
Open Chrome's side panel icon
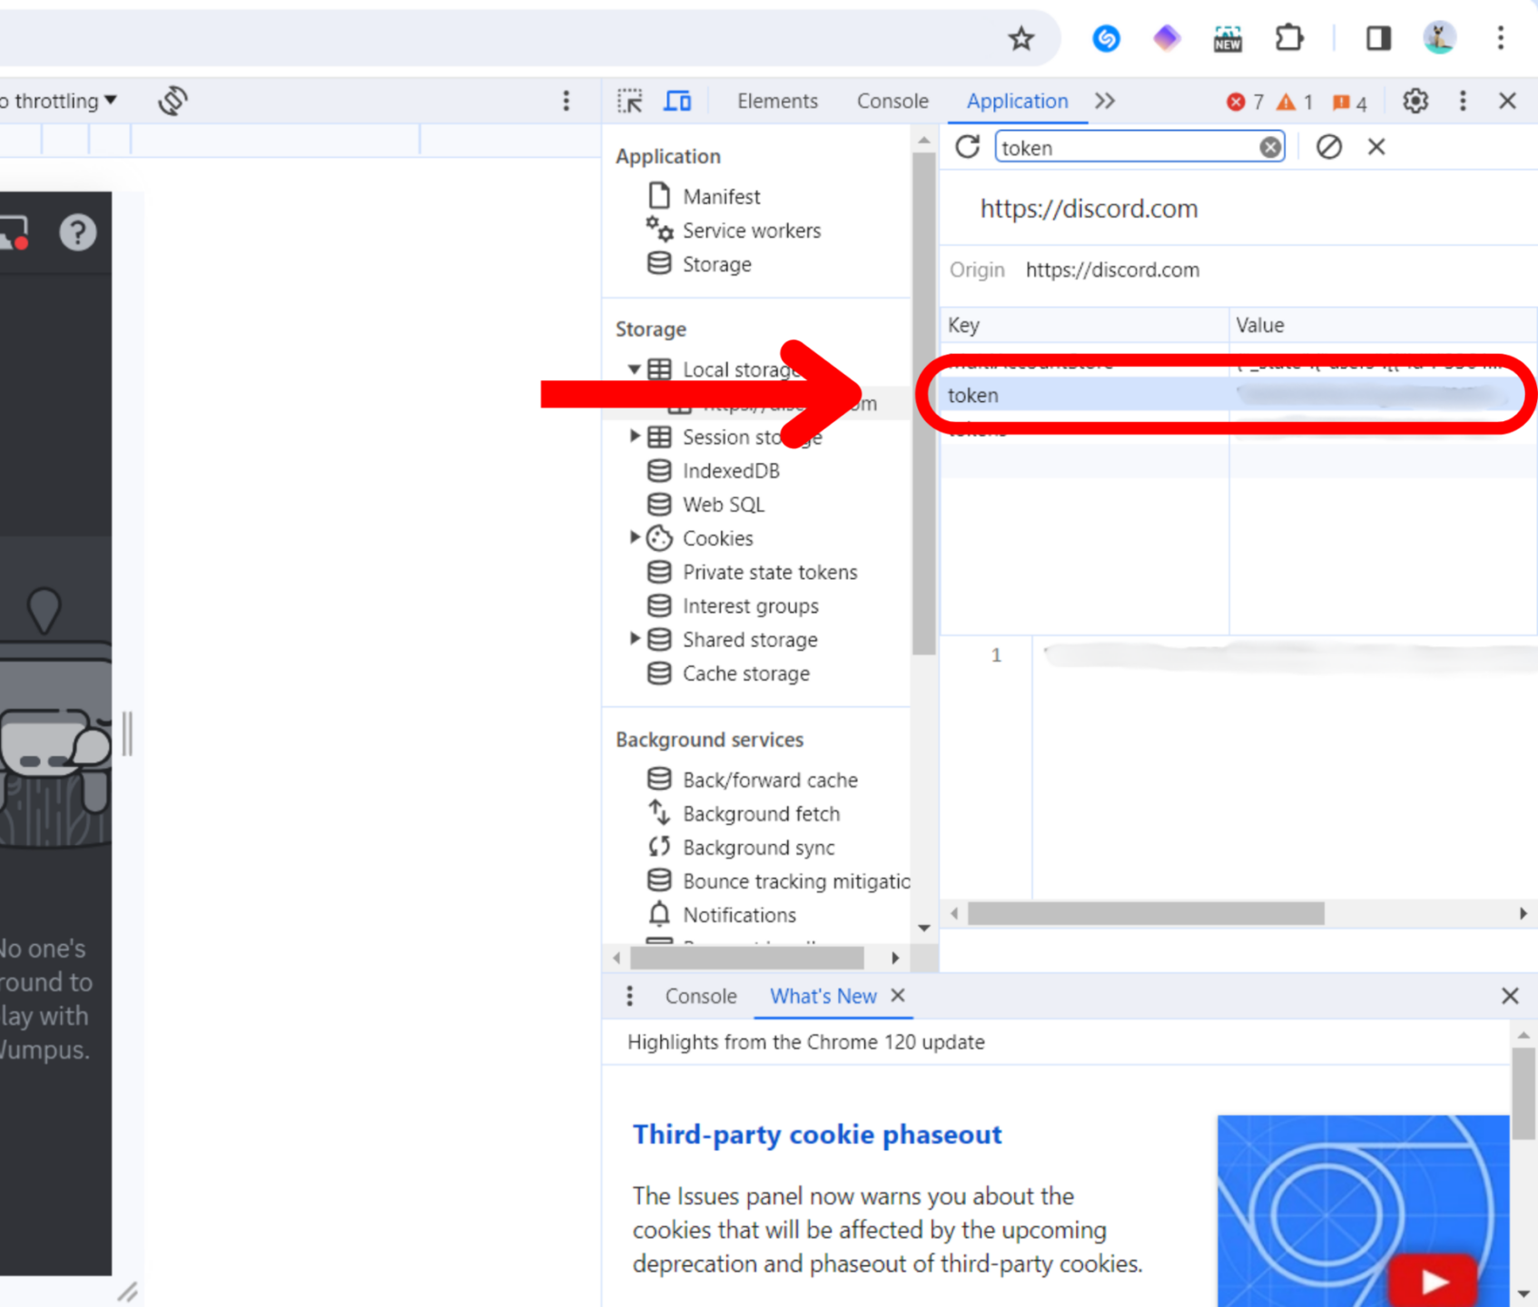1377,38
